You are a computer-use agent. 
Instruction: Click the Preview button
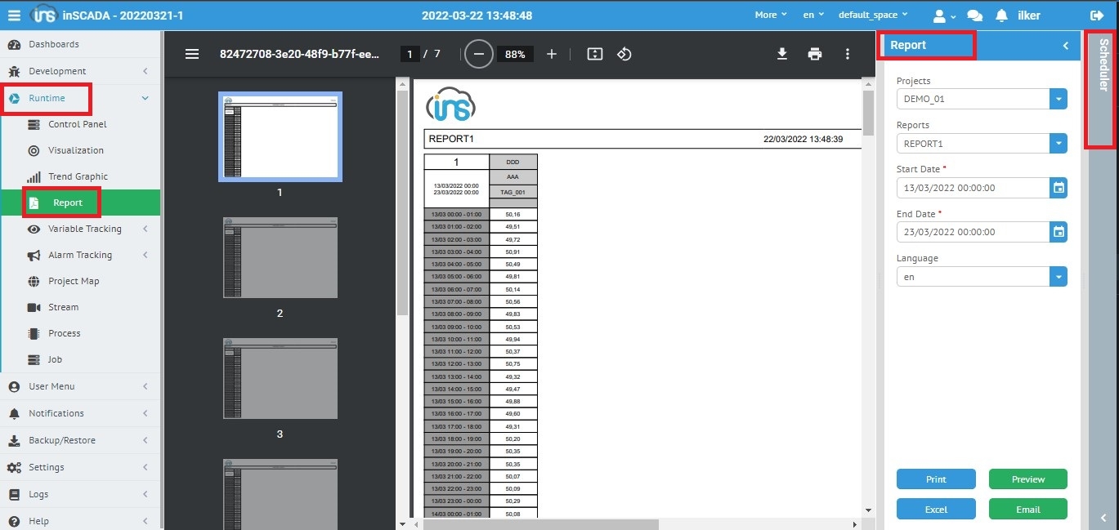(x=1027, y=479)
